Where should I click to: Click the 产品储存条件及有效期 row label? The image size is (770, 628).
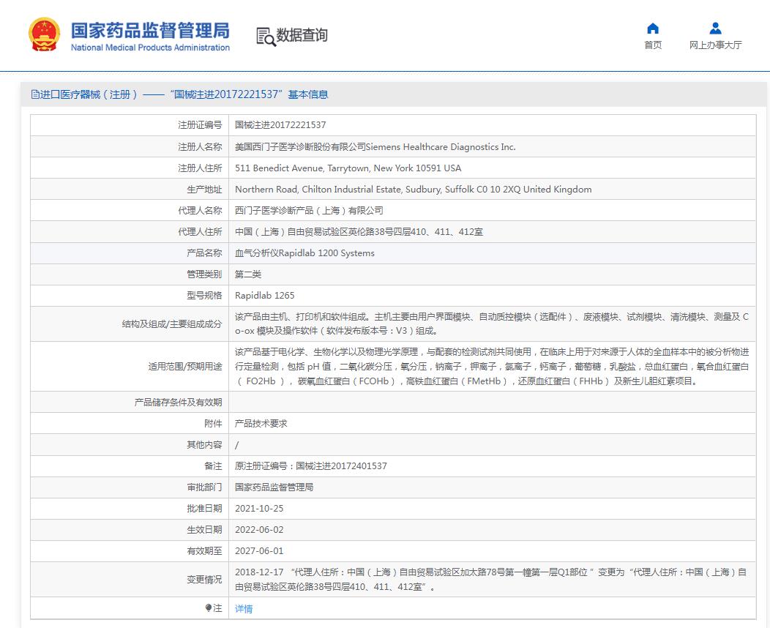coord(179,402)
